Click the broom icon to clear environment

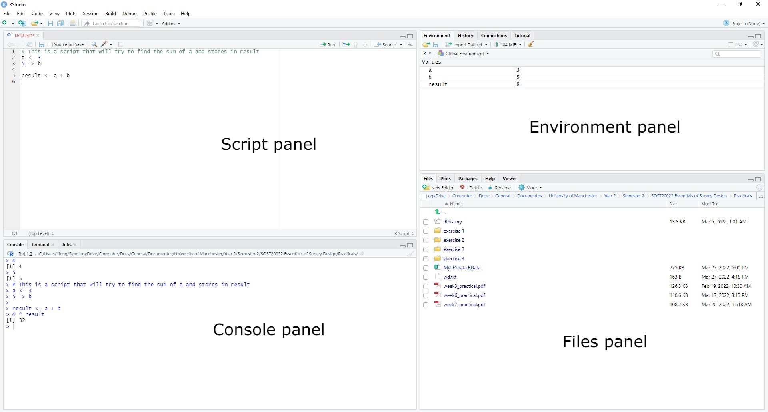[531, 44]
